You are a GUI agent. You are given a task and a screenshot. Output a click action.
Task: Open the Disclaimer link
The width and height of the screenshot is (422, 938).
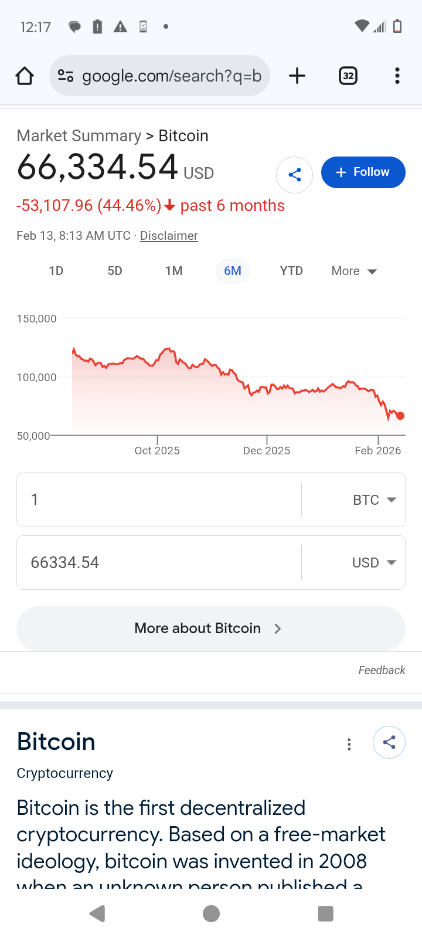coord(169,236)
